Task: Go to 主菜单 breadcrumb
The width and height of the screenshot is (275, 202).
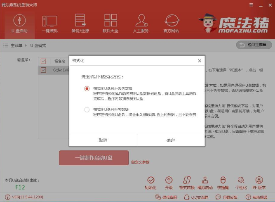Action: pyautogui.click(x=16, y=46)
